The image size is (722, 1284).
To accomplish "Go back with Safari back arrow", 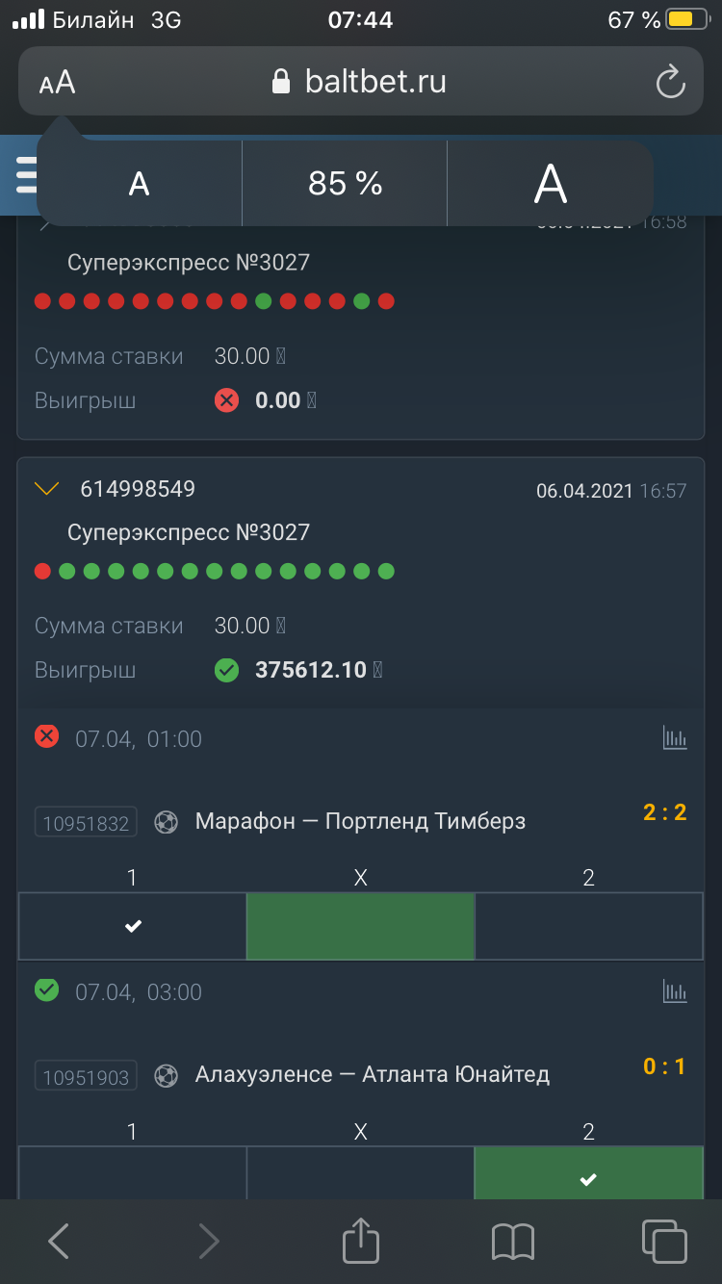I will 59,1242.
